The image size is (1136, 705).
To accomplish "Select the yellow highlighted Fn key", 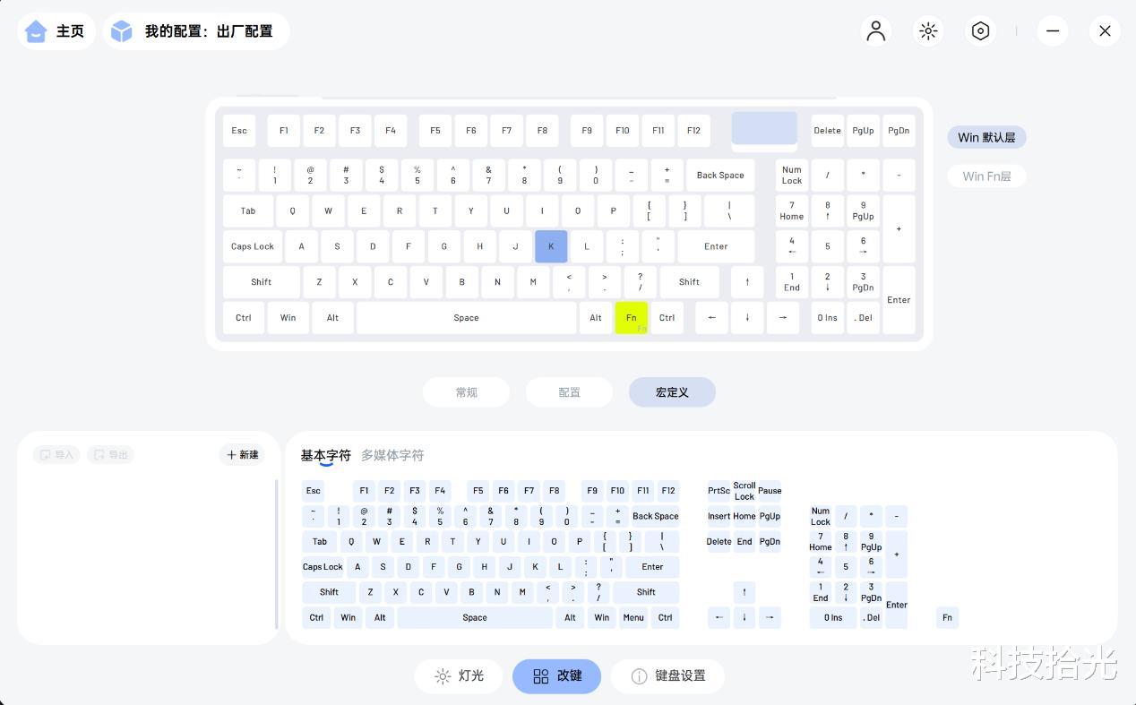I will click(632, 318).
